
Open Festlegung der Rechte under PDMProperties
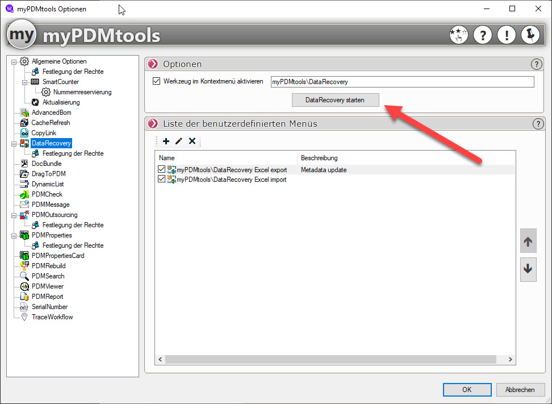coord(73,245)
